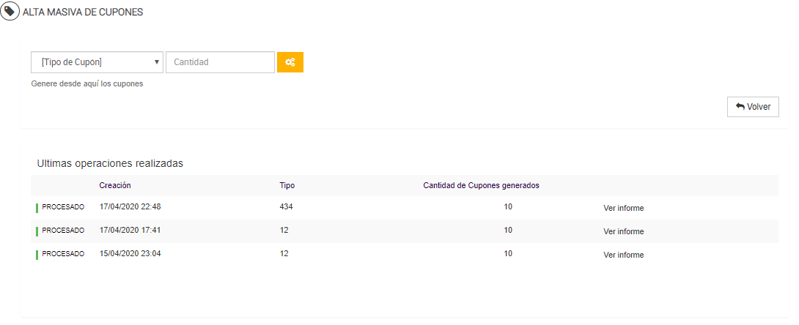Click the Ultimas operaciones realizadas heading
This screenshot has height=325, width=799.
[x=110, y=163]
